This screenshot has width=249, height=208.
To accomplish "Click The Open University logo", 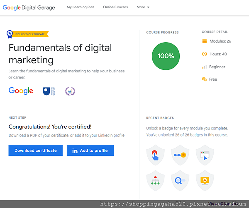I will [x=49, y=91].
